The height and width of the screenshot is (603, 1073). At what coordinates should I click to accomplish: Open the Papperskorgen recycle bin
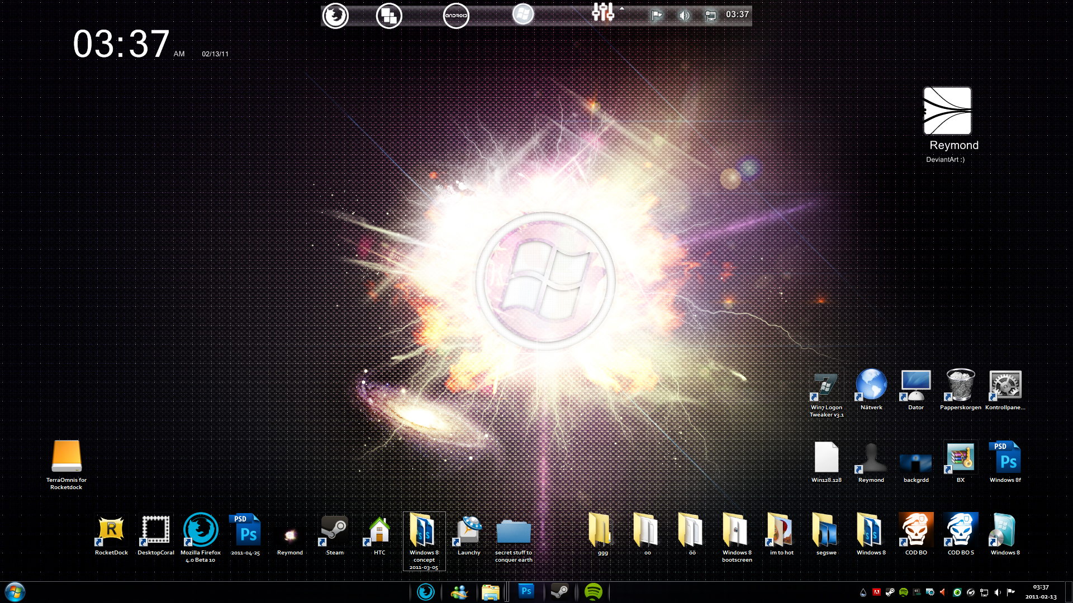(x=961, y=385)
